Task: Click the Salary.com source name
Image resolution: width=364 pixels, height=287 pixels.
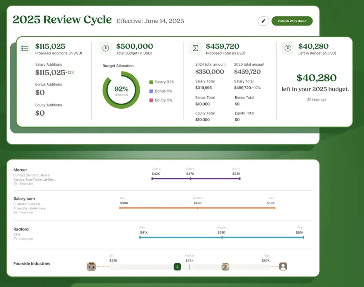Action: pyautogui.click(x=24, y=199)
